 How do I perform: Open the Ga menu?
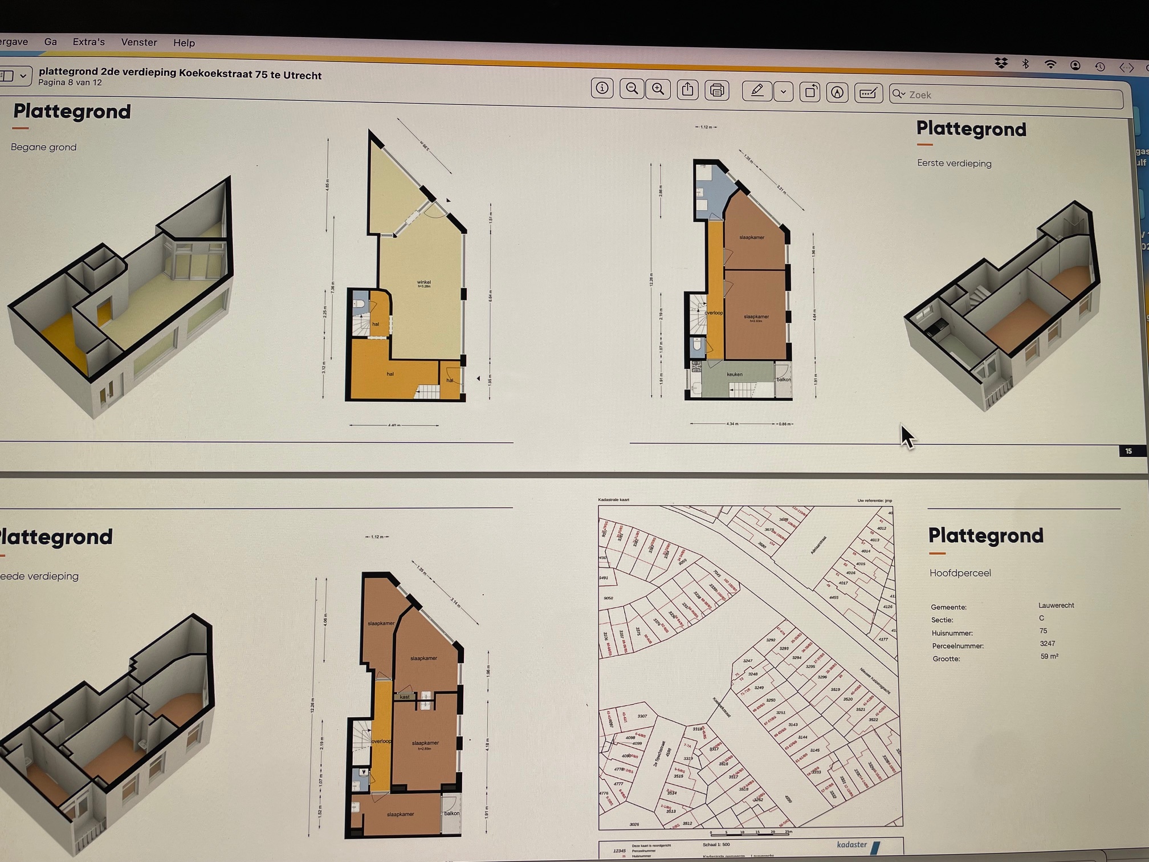click(x=51, y=42)
